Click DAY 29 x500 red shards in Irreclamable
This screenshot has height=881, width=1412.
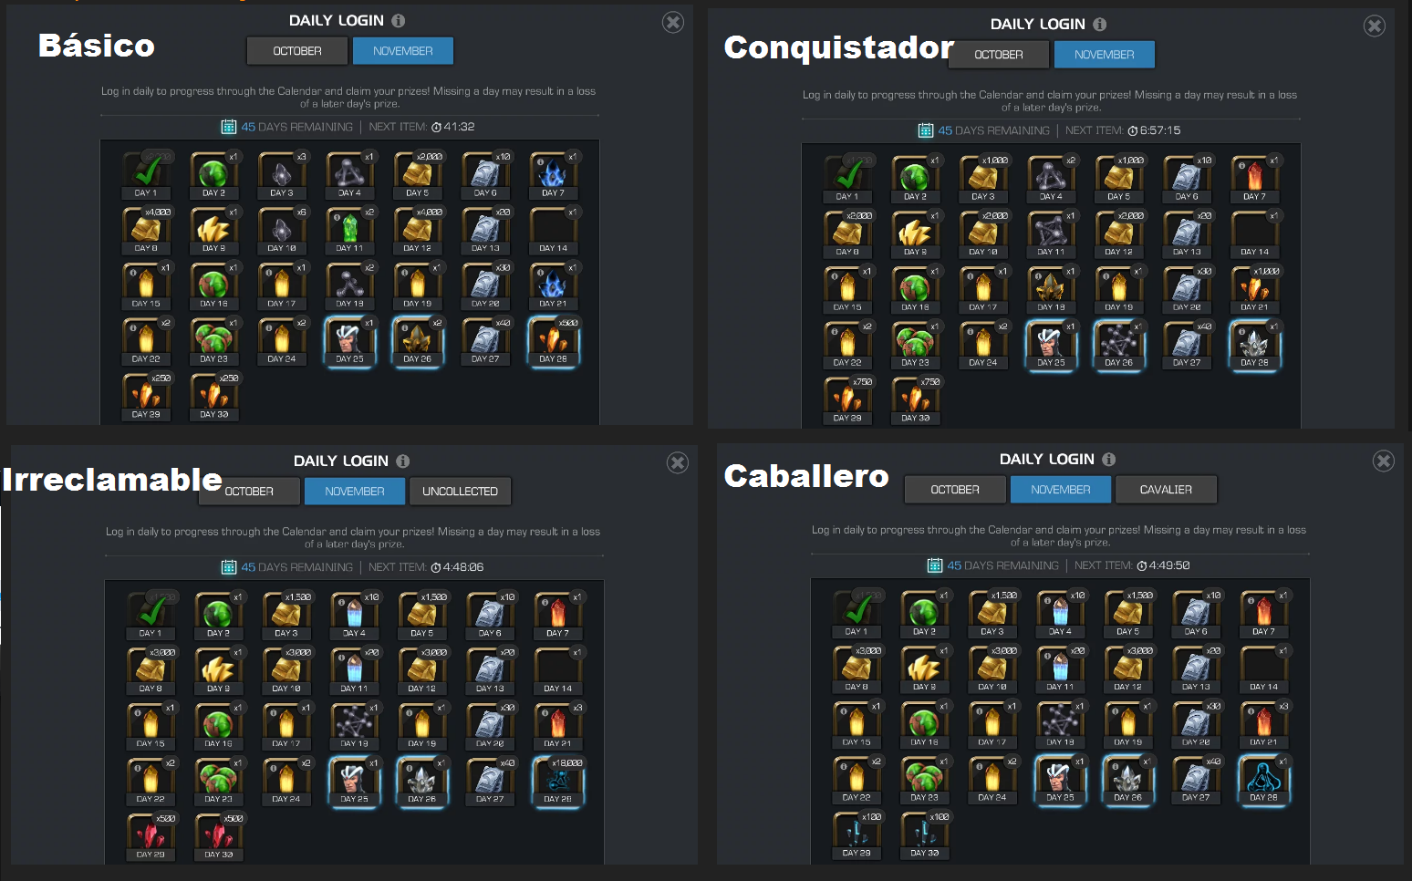click(x=151, y=836)
